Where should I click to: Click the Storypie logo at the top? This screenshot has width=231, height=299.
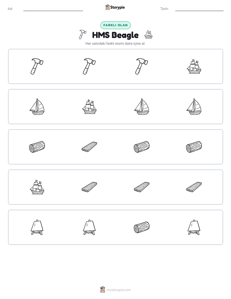coord(115,7)
